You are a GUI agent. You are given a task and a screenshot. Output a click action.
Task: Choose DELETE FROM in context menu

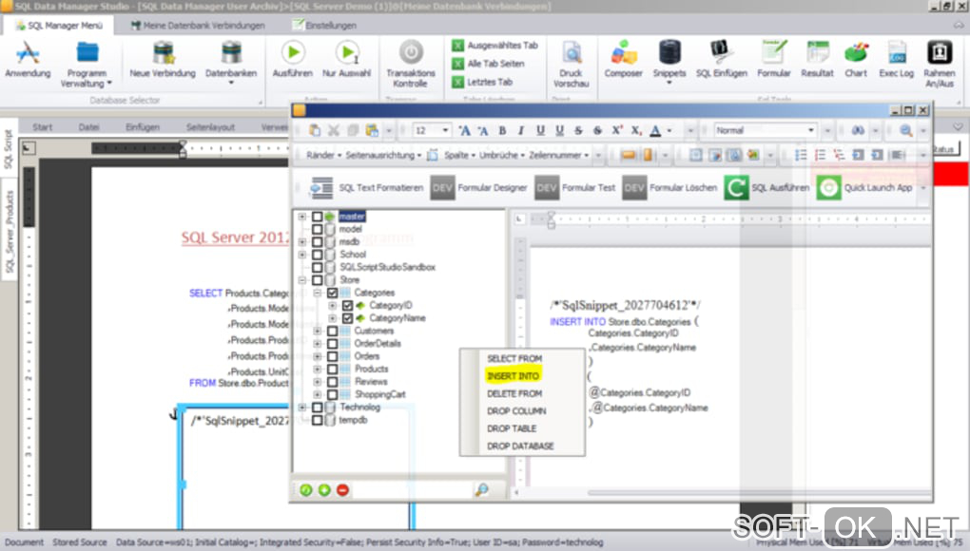pyautogui.click(x=514, y=393)
